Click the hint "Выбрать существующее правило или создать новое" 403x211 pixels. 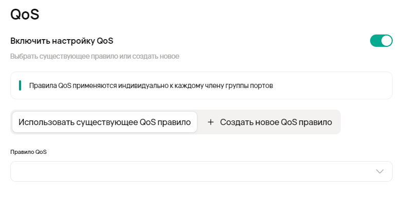tap(95, 56)
